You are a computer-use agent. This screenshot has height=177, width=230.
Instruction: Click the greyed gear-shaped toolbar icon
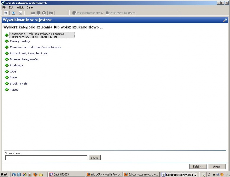pos(44,13)
